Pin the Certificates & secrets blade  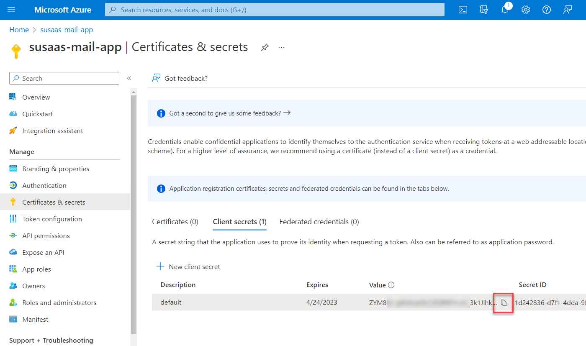pyautogui.click(x=265, y=47)
